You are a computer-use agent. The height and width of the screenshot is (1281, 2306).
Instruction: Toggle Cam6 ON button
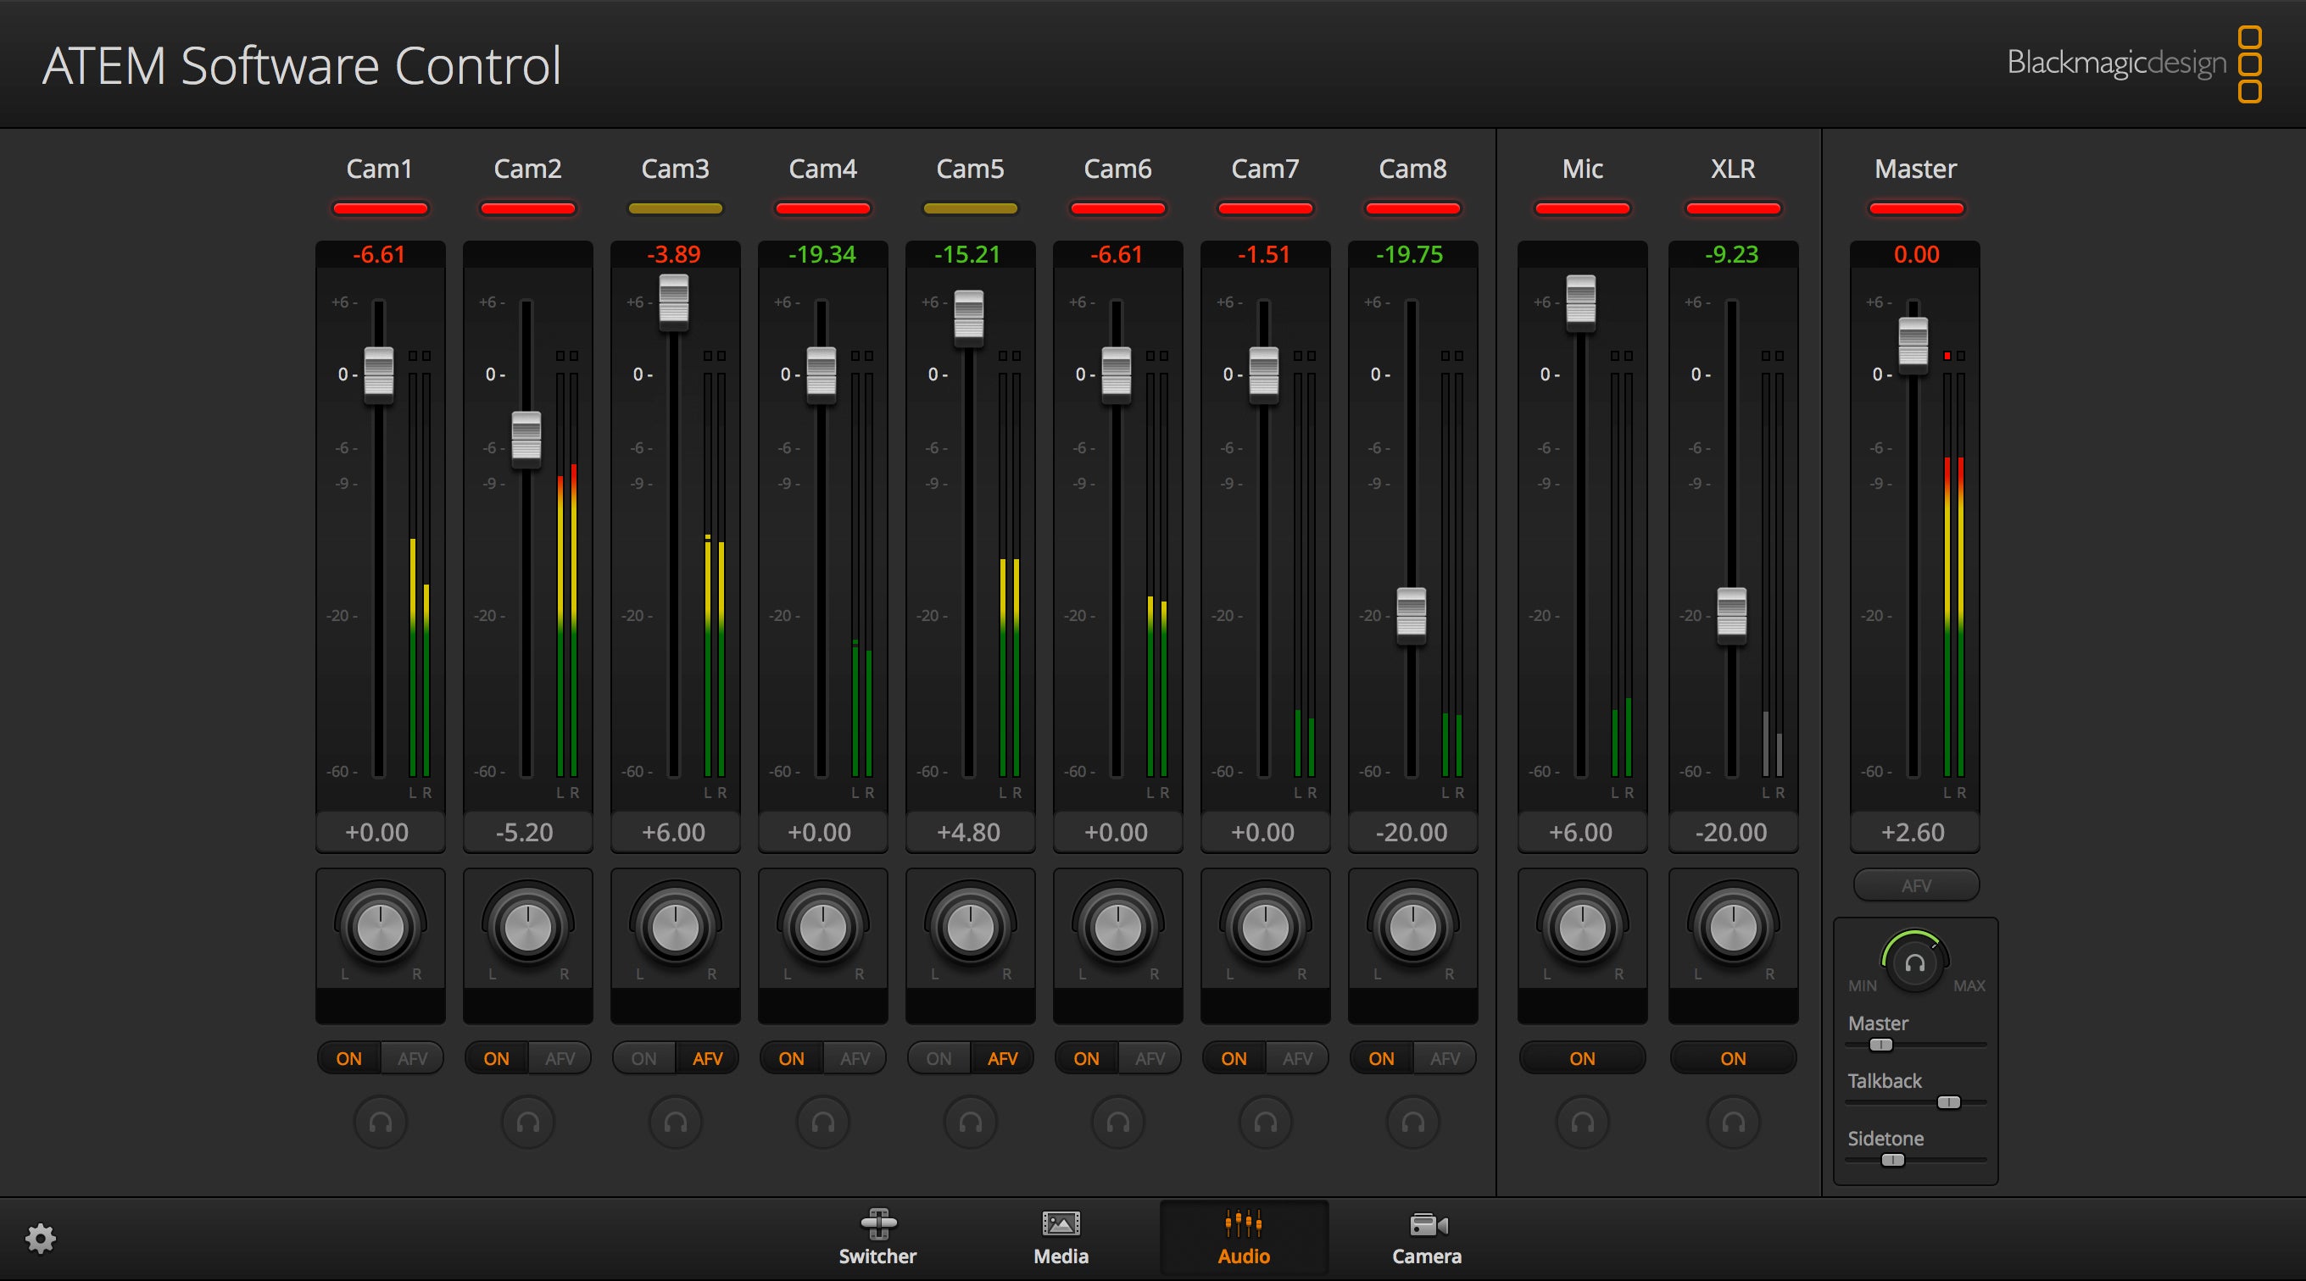pos(1087,1058)
